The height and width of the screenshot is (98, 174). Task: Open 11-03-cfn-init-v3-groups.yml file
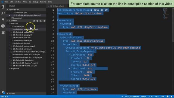(21, 35)
